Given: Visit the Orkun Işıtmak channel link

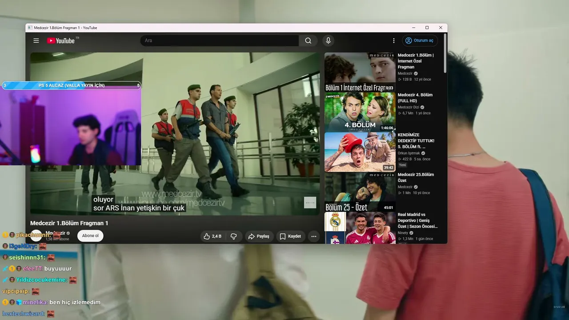Looking at the screenshot, I should (409, 153).
